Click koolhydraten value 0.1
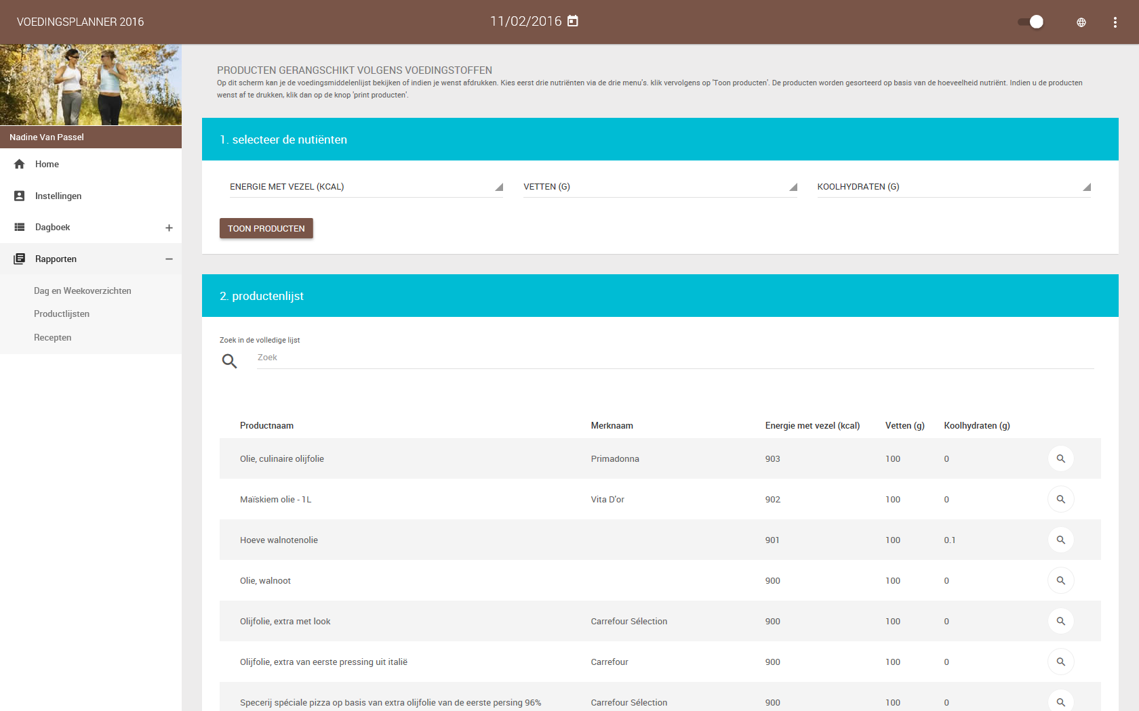This screenshot has height=711, width=1139. point(950,540)
